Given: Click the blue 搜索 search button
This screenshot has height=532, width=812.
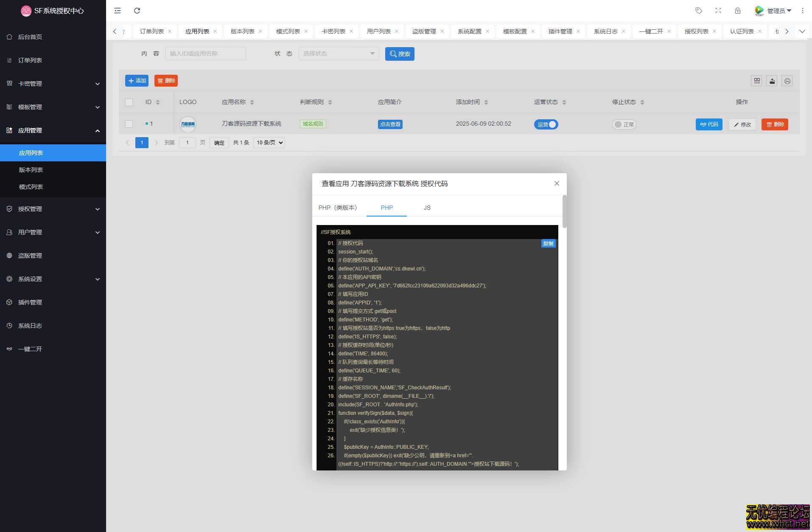Looking at the screenshot, I should point(400,54).
